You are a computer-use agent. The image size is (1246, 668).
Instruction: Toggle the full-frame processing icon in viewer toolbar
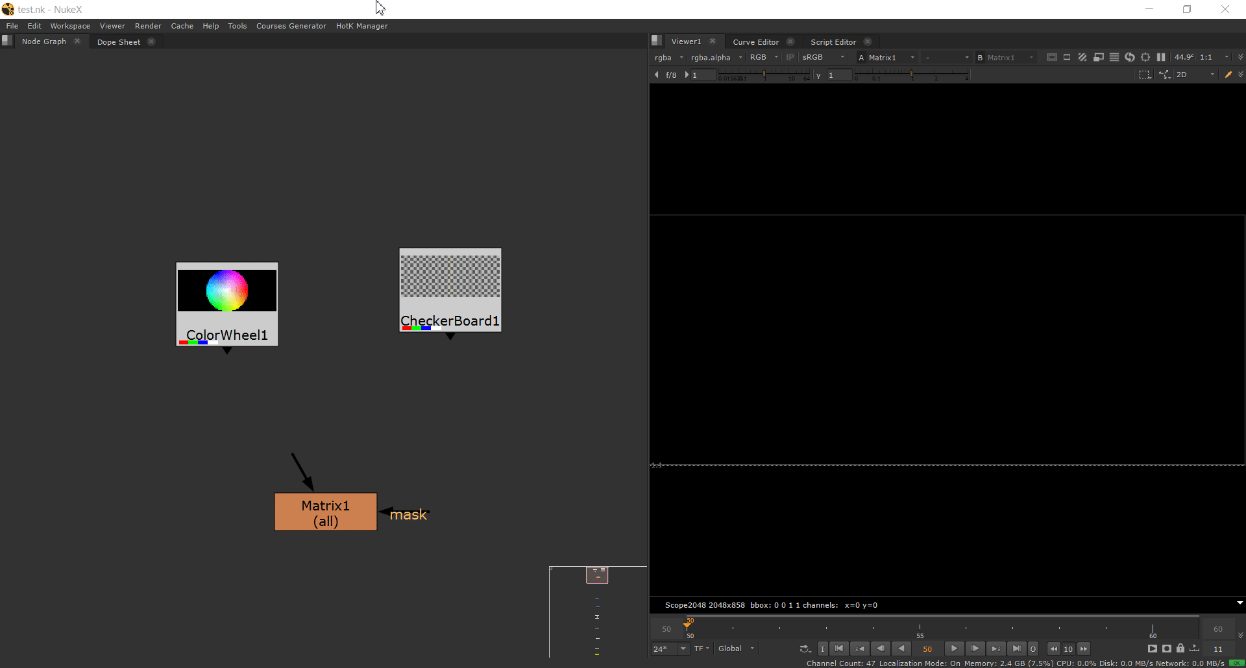point(1052,57)
